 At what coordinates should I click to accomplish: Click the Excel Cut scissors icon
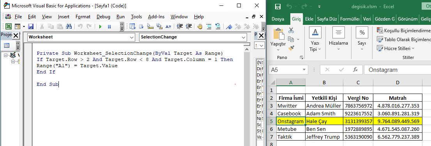291,30
